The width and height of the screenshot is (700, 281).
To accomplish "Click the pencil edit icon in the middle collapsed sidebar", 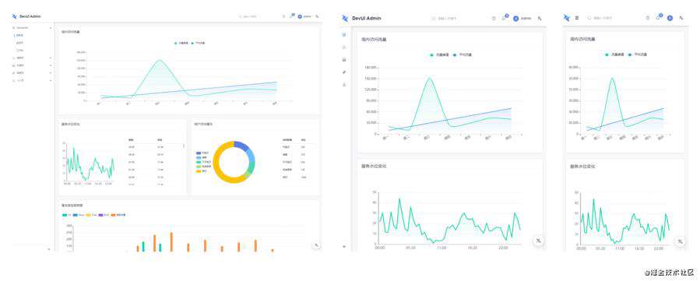I will click(344, 72).
